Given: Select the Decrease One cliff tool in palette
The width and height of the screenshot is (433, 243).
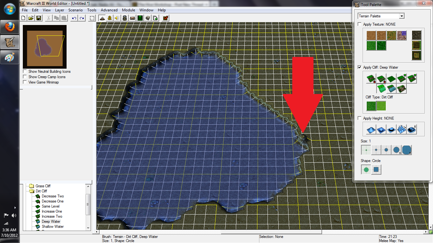Looking at the screenshot, I should point(381,78).
